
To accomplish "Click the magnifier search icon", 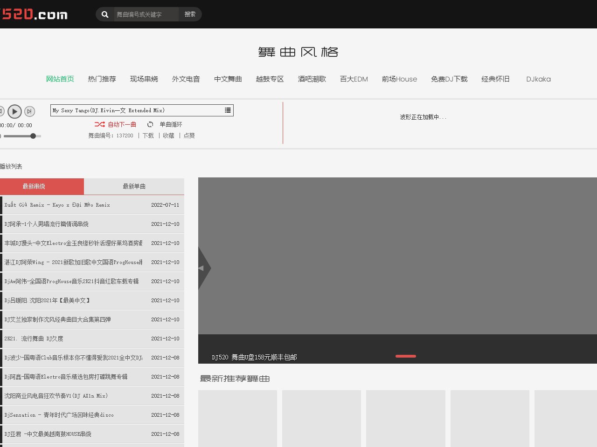I will coord(105,14).
